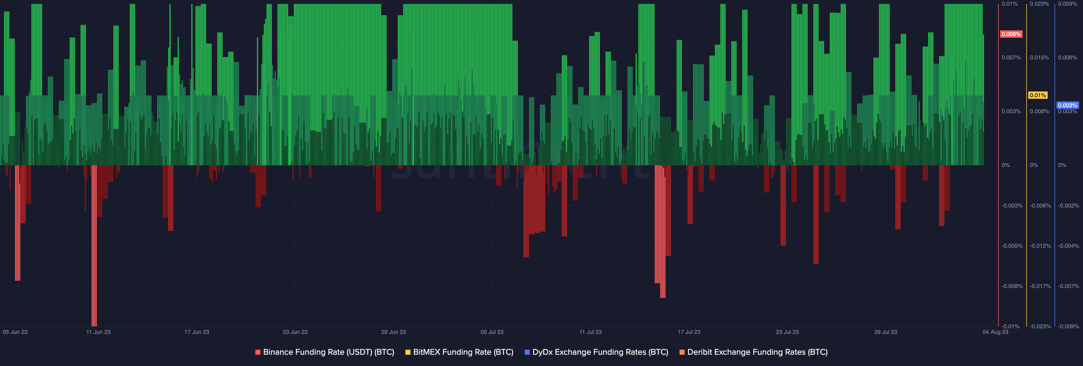
Task: Click the orange Deribit legend color square
Action: 682,352
